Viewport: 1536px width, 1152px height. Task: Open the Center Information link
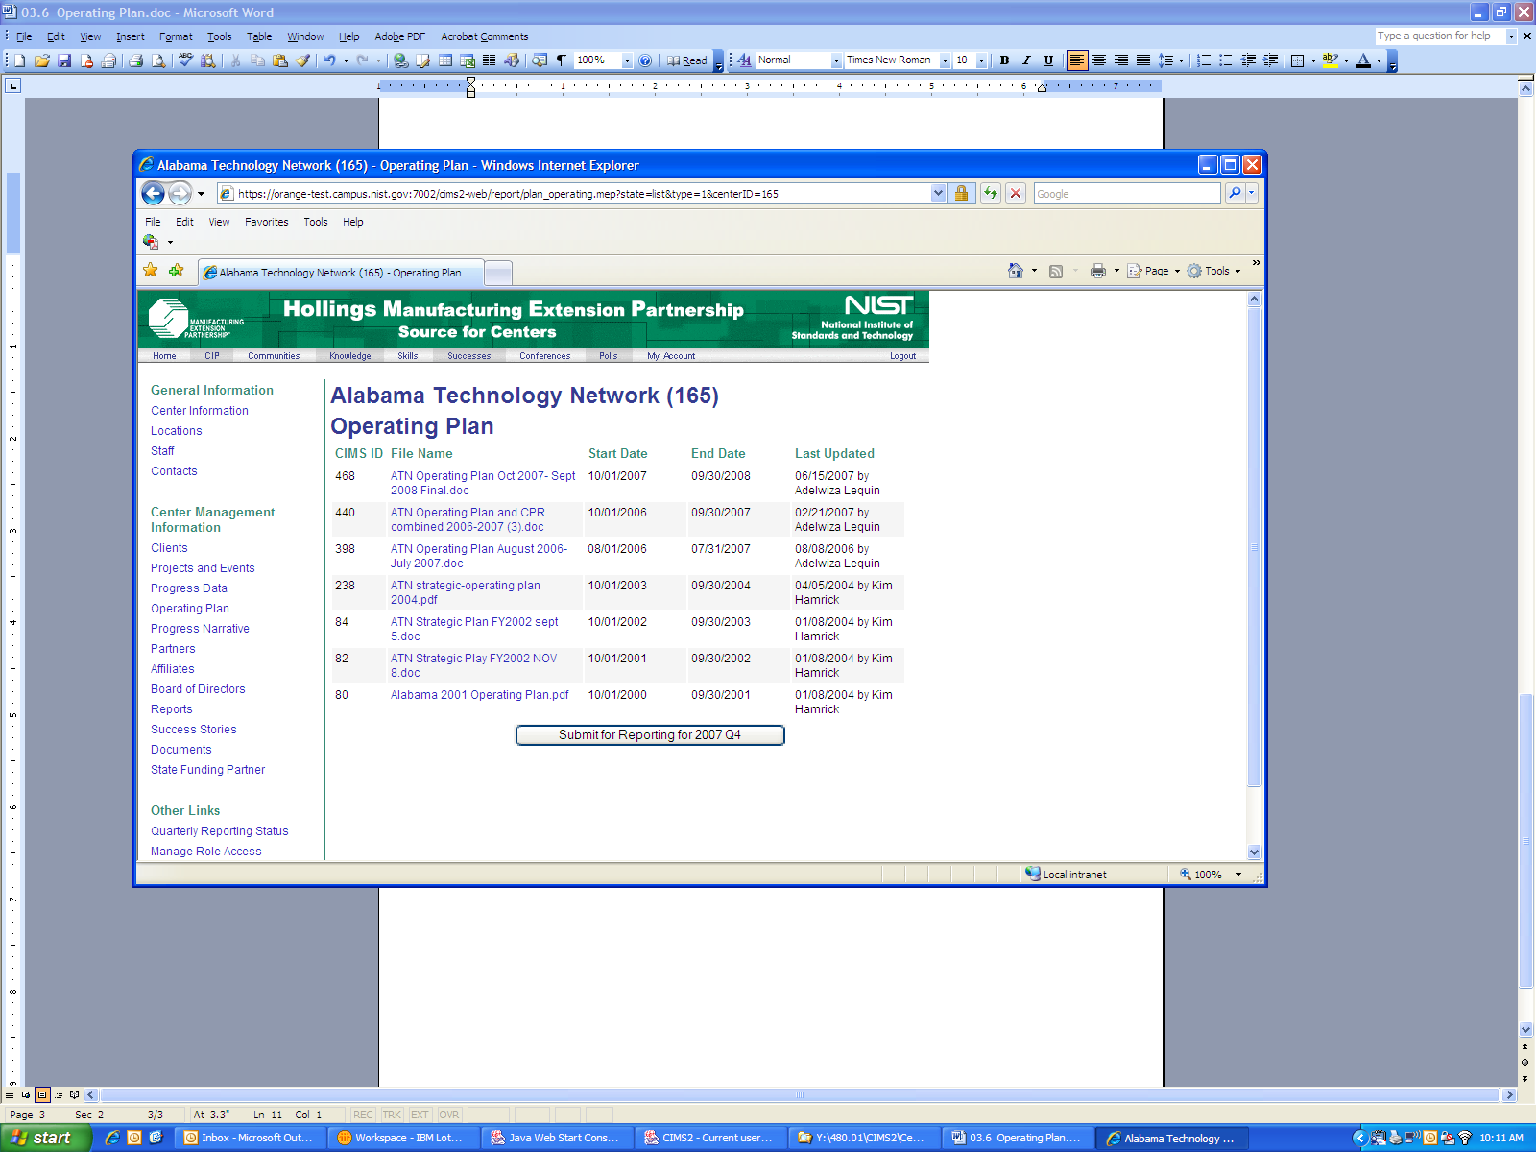point(200,411)
